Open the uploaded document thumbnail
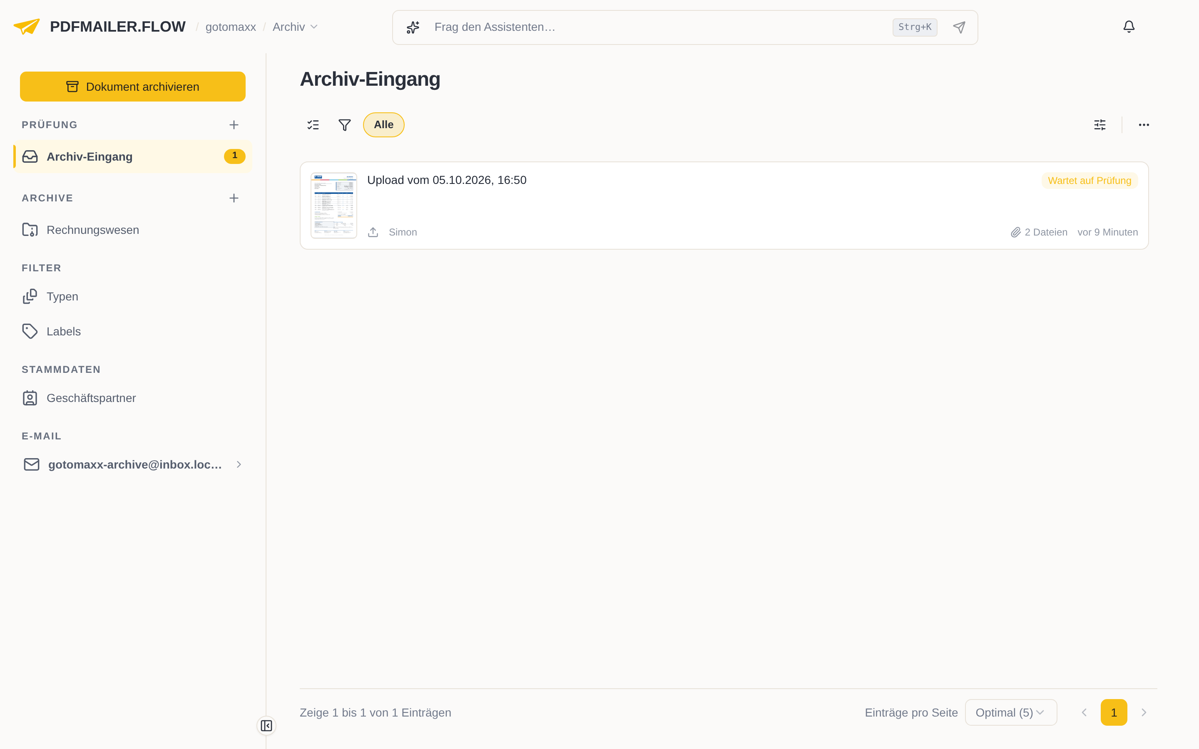Image resolution: width=1199 pixels, height=749 pixels. pyautogui.click(x=334, y=206)
